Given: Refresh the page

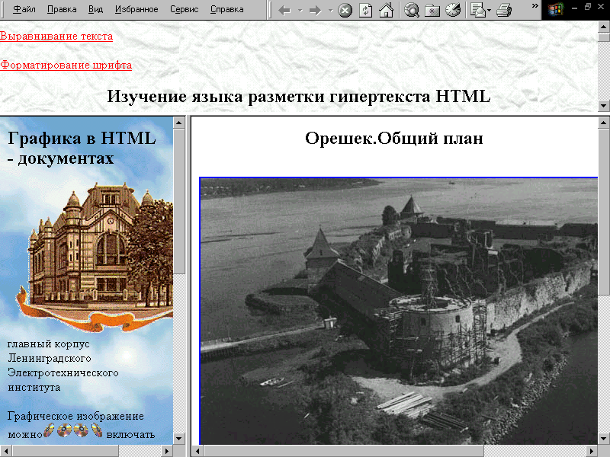Looking at the screenshot, I should click(366, 10).
